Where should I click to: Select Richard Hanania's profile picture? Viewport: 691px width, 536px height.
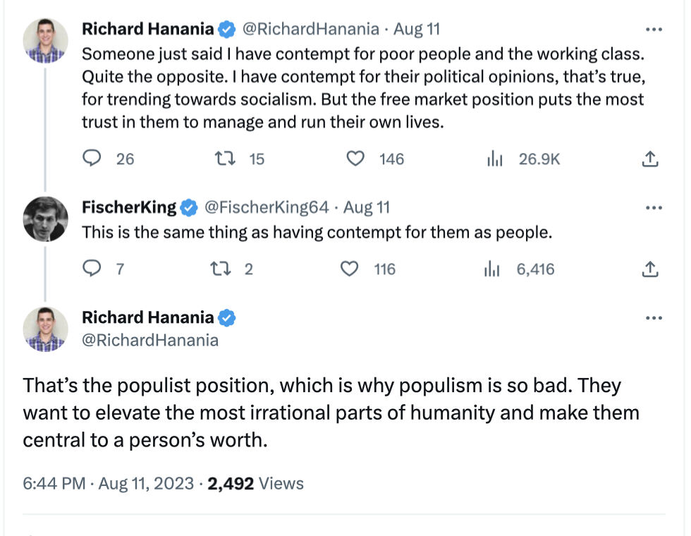[45, 40]
